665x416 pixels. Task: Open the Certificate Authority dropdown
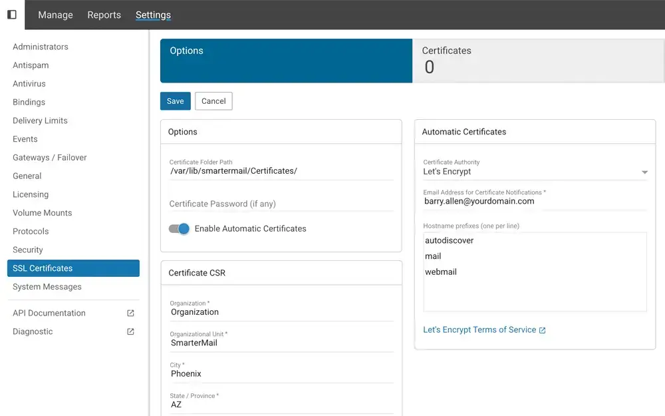pos(532,172)
